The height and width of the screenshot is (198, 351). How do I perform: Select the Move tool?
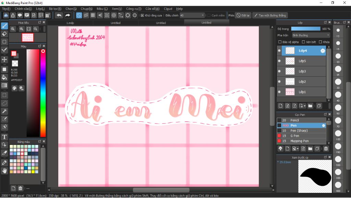[4, 59]
